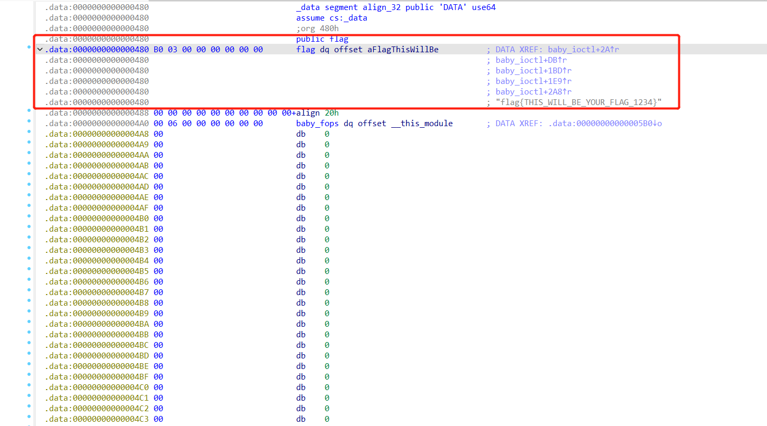Click address .data:00000000000004B6
The height and width of the screenshot is (426, 767).
(97, 282)
